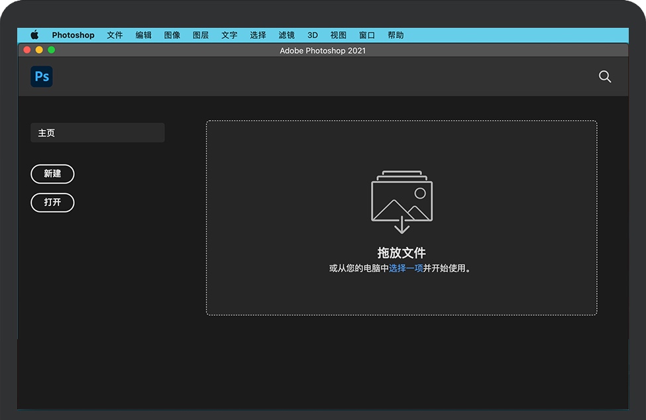Open the 文件 menu
This screenshot has height=420, width=646.
tap(115, 35)
